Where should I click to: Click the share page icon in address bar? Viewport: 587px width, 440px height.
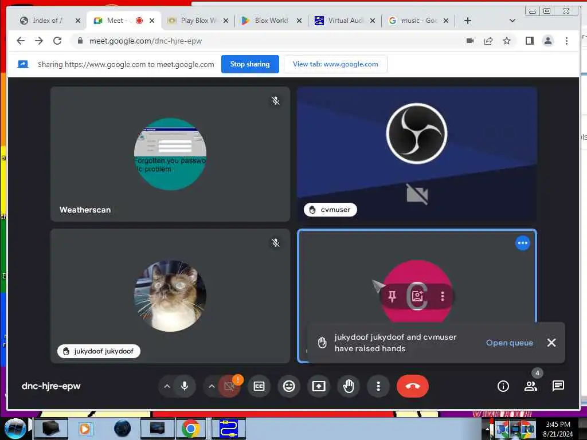488,41
